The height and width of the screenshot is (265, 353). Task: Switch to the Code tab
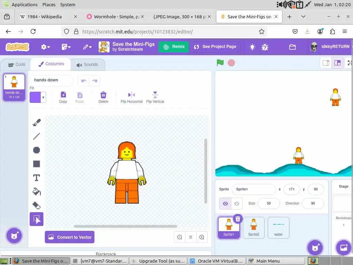pos(17,65)
